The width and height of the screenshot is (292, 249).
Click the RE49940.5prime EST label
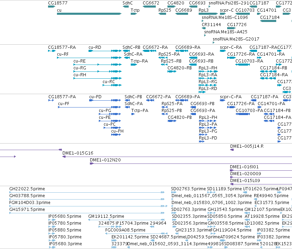[271, 196]
